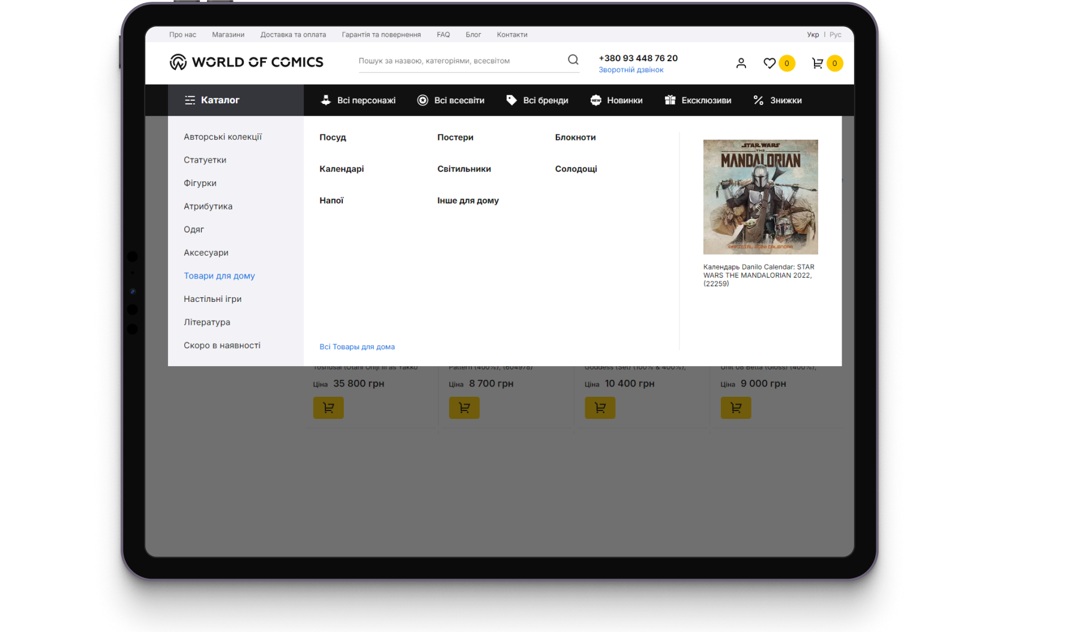The image size is (1066, 632).
Task: Open Про нас page
Action: click(x=182, y=35)
